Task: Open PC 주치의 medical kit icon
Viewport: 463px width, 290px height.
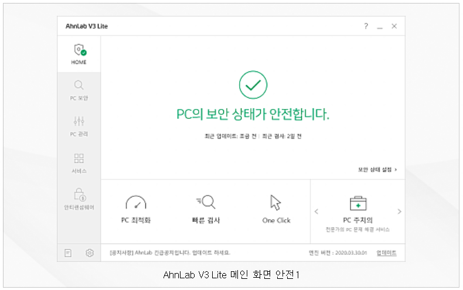Action: (x=358, y=203)
